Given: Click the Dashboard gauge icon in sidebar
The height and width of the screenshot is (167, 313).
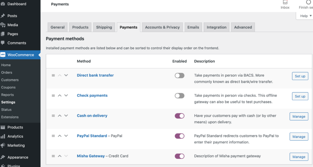Looking at the screenshot, I should (x=3, y=4).
